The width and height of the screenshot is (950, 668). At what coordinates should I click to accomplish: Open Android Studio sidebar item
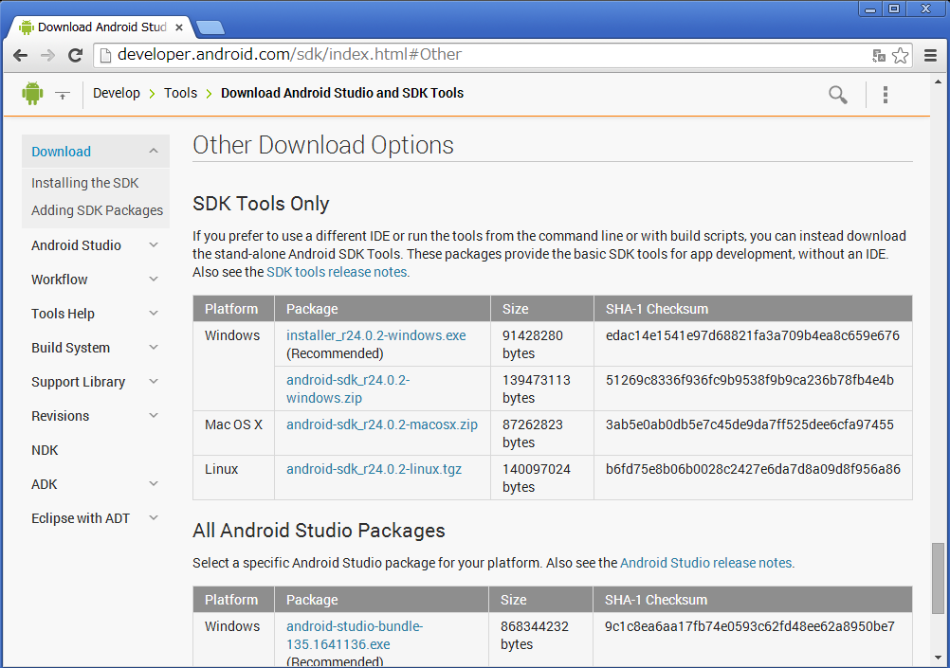(x=77, y=245)
